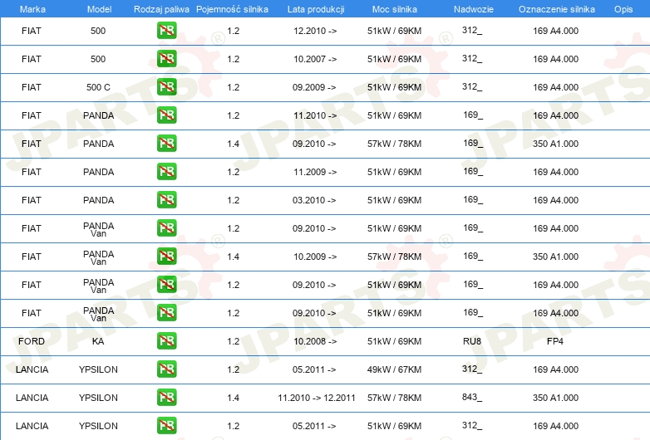Click the 11.2010 -> date in the PANDA row
Screen dimensions: 650x440
(315, 115)
